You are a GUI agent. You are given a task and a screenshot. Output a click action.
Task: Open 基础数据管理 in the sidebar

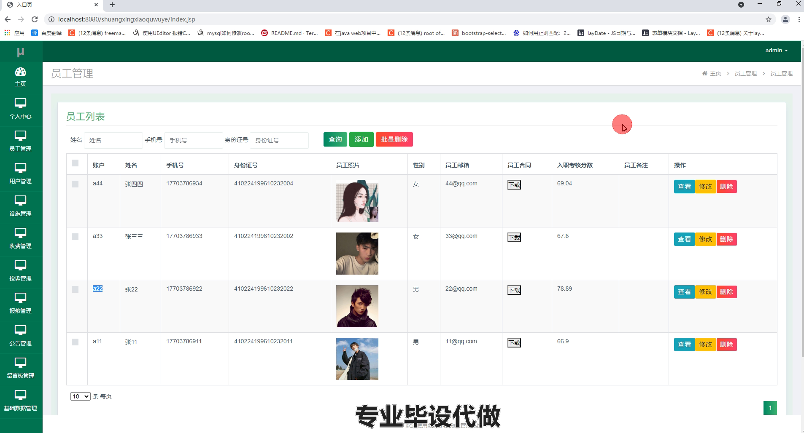point(20,401)
